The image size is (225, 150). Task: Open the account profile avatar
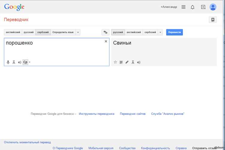coord(213,7)
